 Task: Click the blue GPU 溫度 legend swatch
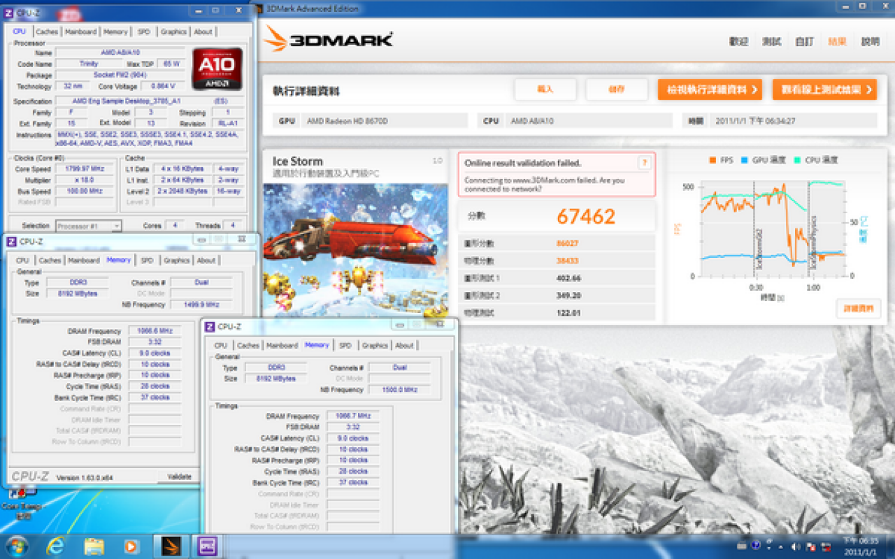point(745,160)
